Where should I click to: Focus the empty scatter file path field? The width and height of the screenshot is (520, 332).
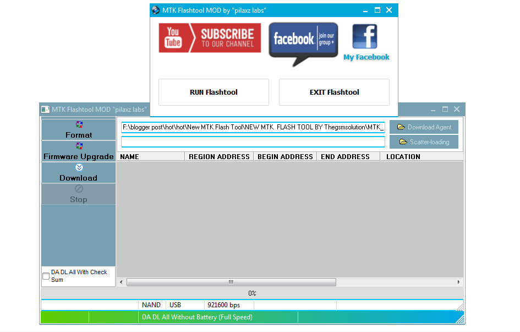253,142
